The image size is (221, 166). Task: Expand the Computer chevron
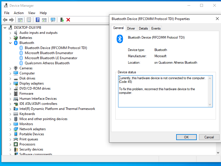[x=10, y=74]
